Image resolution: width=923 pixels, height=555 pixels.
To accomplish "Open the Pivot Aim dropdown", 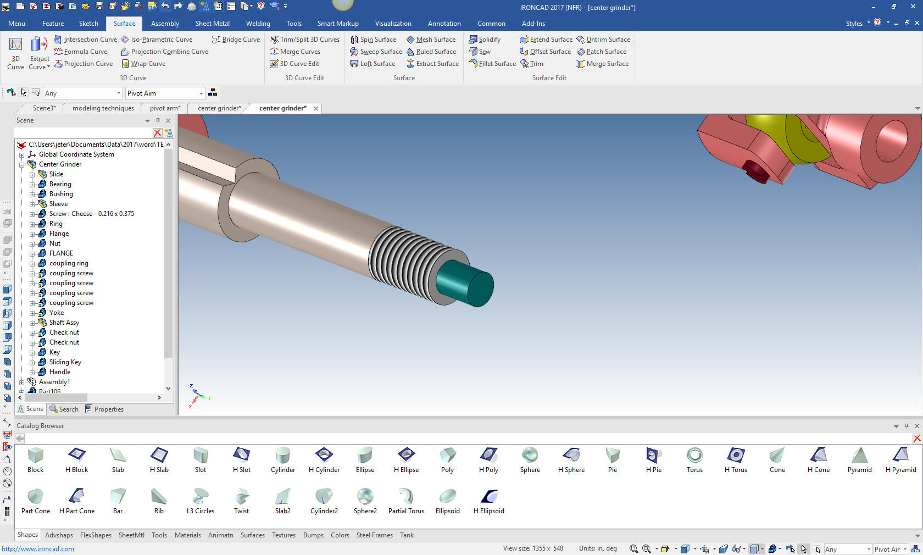I will tap(201, 93).
